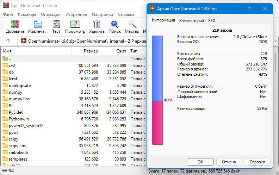This screenshot has width=279, height=175.
Task: Sort list by Сжат column header
Action: point(114,51)
